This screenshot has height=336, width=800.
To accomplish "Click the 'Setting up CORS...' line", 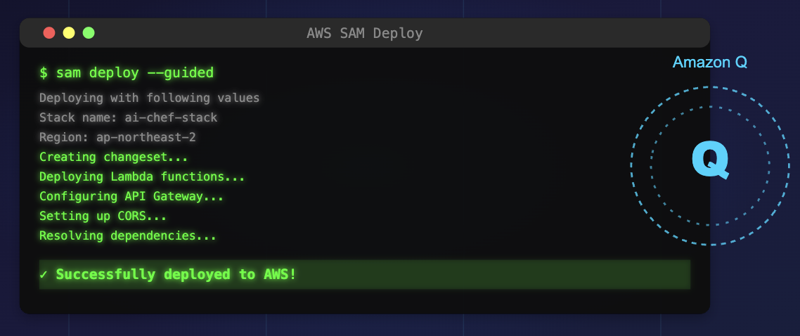I will pos(103,217).
